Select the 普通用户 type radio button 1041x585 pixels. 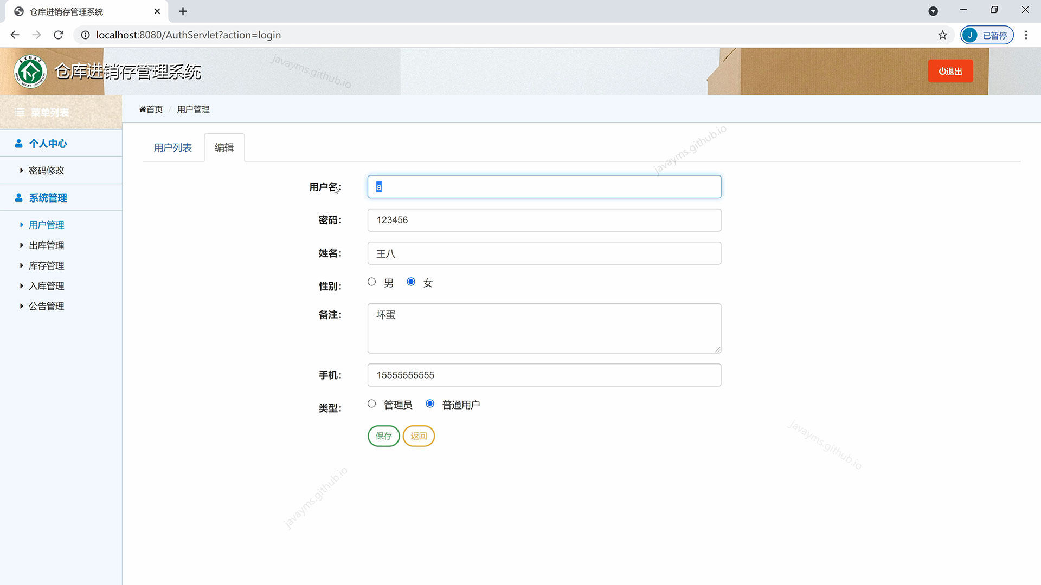pos(430,404)
